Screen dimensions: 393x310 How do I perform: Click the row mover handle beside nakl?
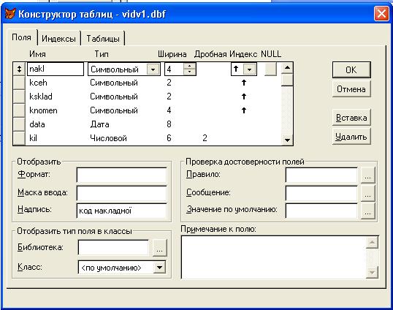tap(19, 69)
